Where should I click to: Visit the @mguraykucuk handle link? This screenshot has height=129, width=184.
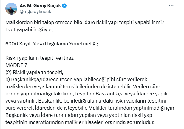coord(35,12)
